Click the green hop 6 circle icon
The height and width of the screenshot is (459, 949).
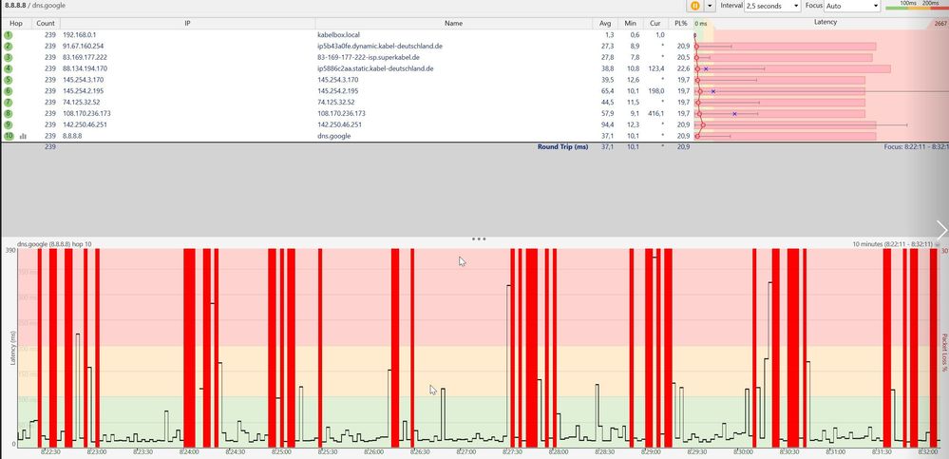tap(8, 91)
